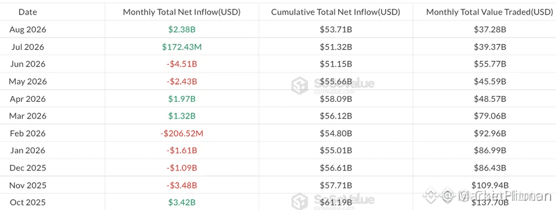This screenshot has height=210, width=556.
Task: Select the Aug 2026 date cell
Action: click(x=28, y=30)
